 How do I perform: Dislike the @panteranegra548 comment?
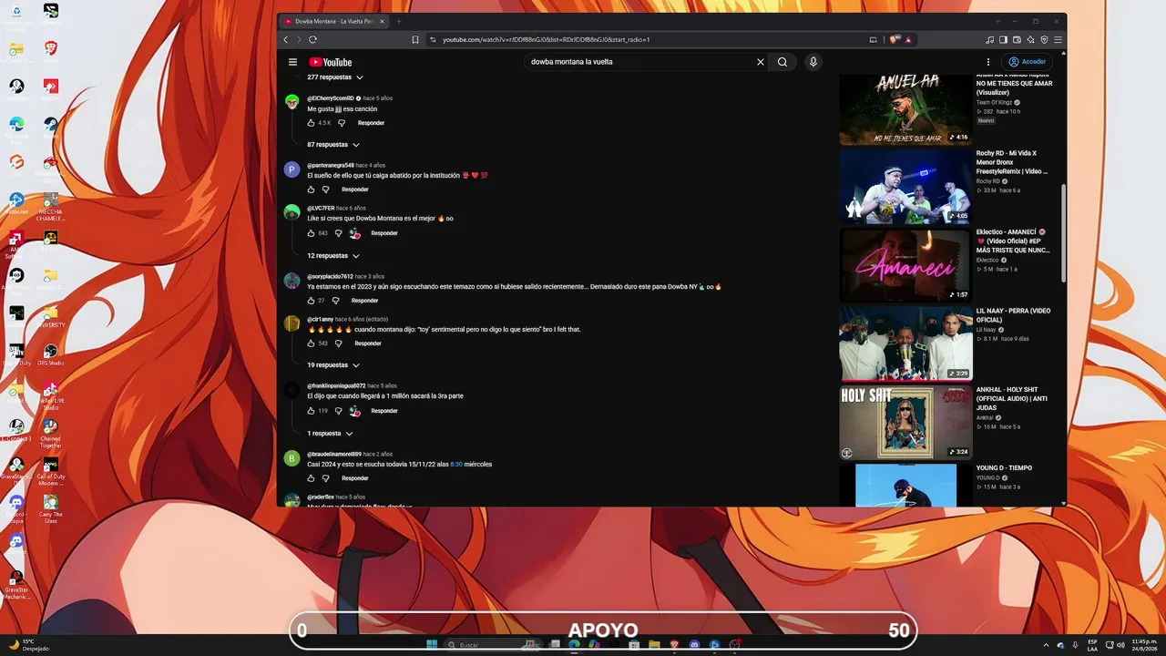click(325, 190)
